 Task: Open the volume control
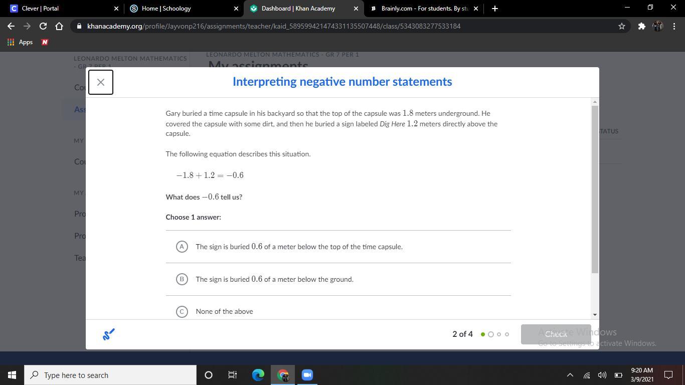tap(602, 375)
